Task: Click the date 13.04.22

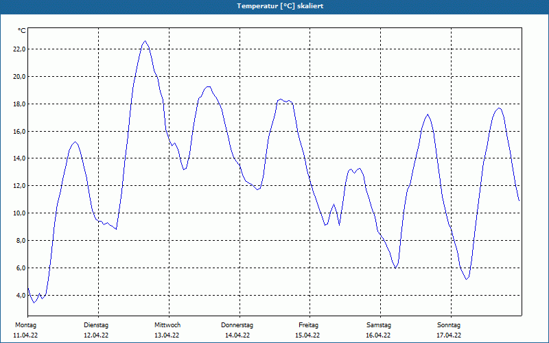Action: (x=167, y=335)
